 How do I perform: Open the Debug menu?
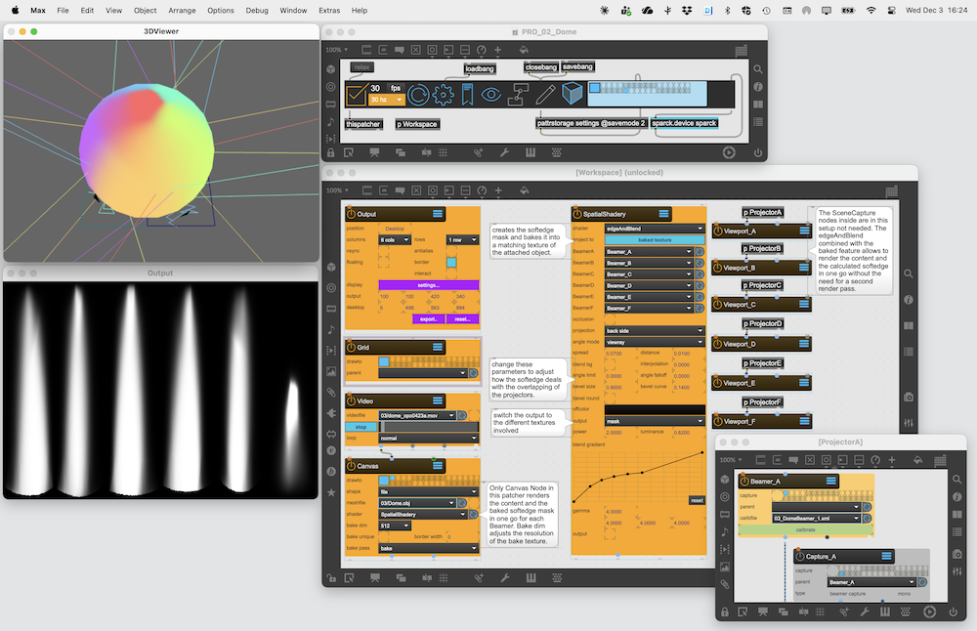(257, 10)
